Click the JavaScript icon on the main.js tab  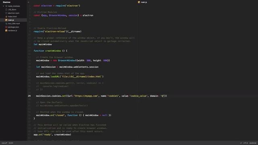[x=139, y=2]
